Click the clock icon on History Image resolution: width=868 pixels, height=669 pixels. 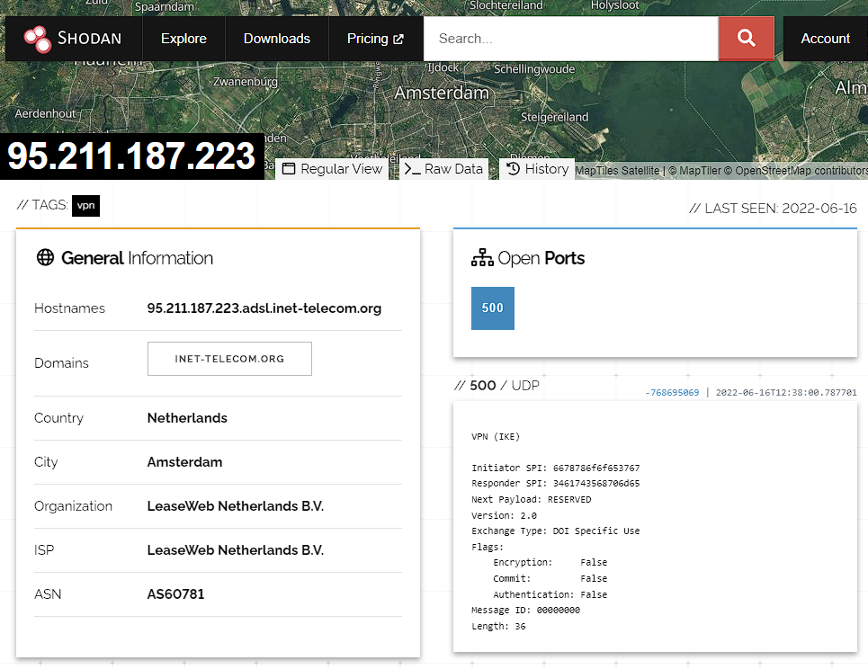coord(514,169)
